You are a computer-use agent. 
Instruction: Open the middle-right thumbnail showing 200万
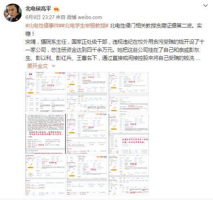coord(129,134)
